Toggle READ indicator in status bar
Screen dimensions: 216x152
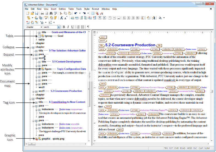click(183, 148)
